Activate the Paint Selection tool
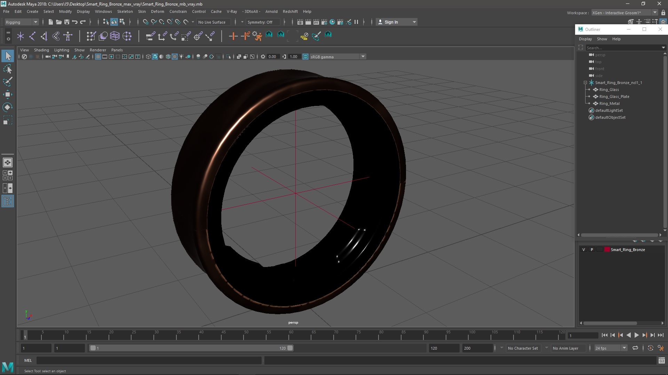668x375 pixels. pos(8,82)
